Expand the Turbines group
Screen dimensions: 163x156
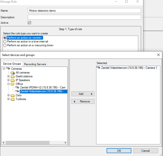8,99
